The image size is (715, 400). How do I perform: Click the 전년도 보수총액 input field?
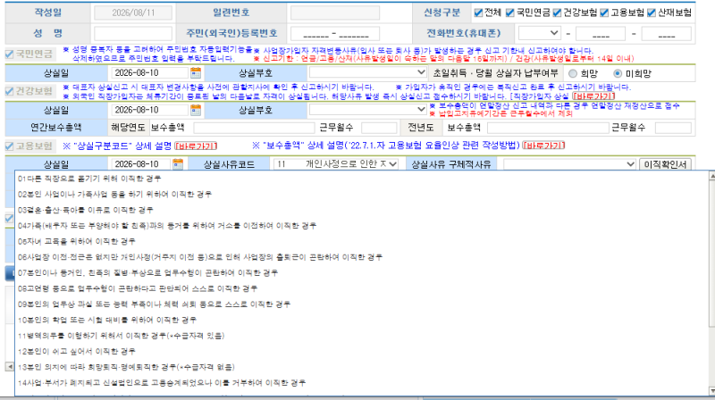point(548,128)
